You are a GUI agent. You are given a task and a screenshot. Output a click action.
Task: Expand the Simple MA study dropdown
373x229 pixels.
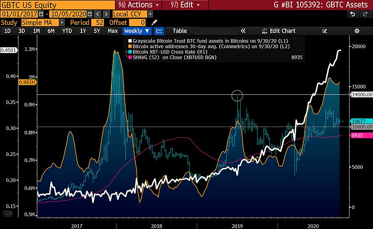pyautogui.click(x=62, y=22)
